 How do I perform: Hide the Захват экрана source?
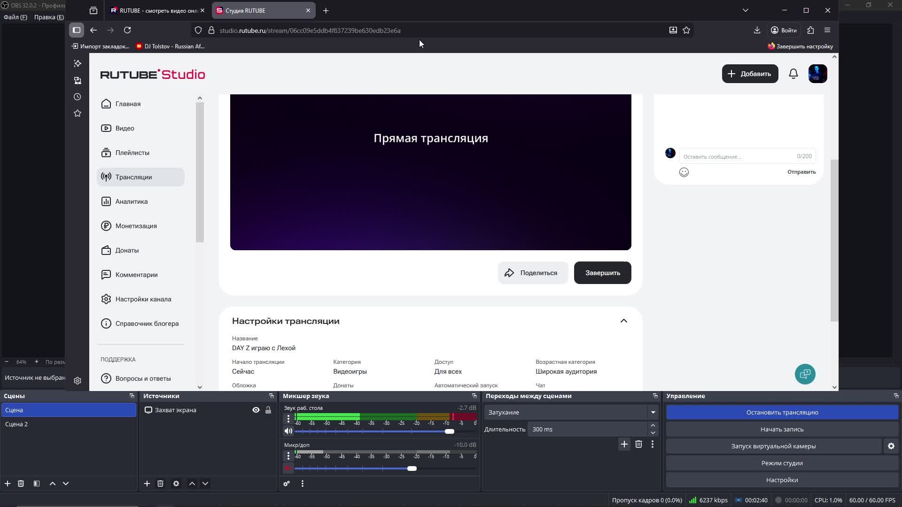tap(256, 410)
